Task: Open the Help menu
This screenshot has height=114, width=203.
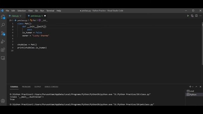Action: 59,11
